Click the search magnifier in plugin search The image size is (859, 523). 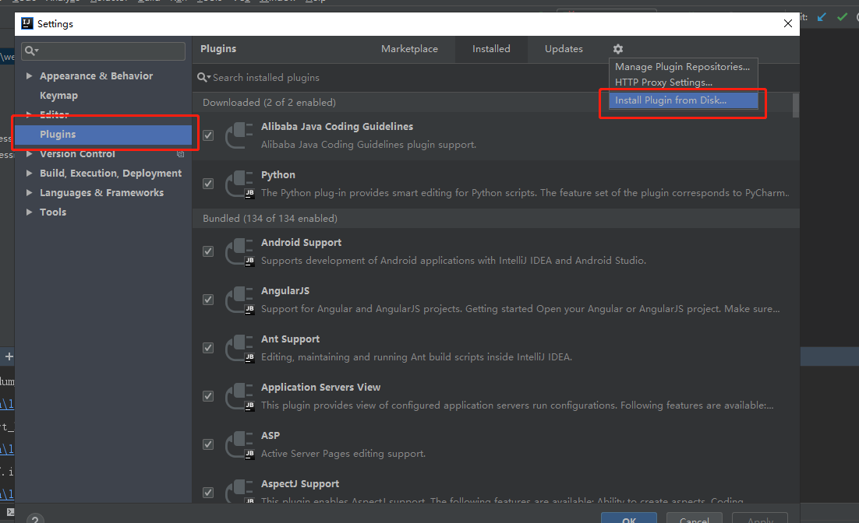[x=203, y=78]
